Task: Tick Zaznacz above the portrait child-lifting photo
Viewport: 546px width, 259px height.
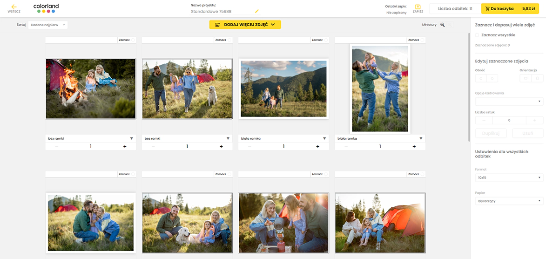Action: (x=422, y=40)
